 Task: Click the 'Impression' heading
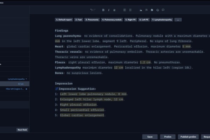pyautogui.click(x=64, y=84)
